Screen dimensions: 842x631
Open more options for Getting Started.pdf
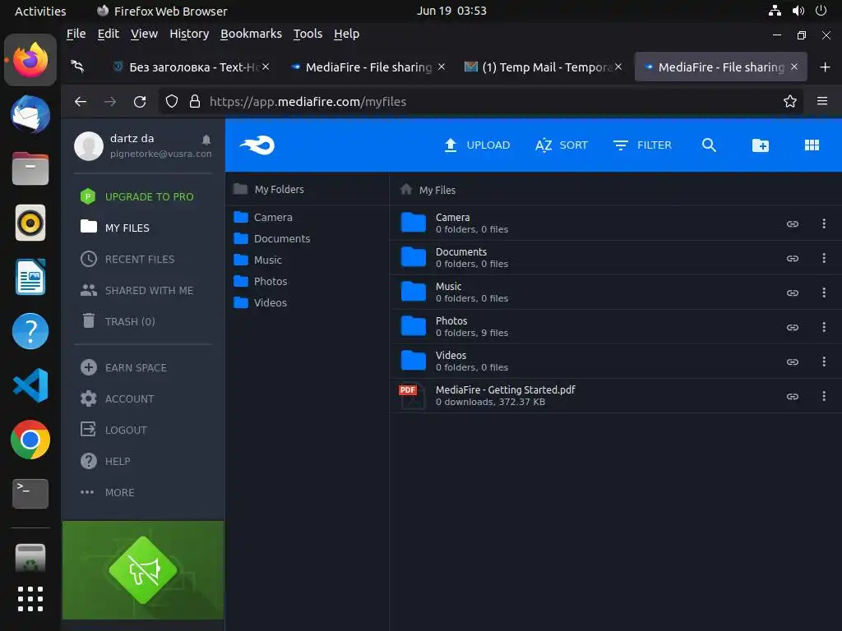click(x=824, y=396)
